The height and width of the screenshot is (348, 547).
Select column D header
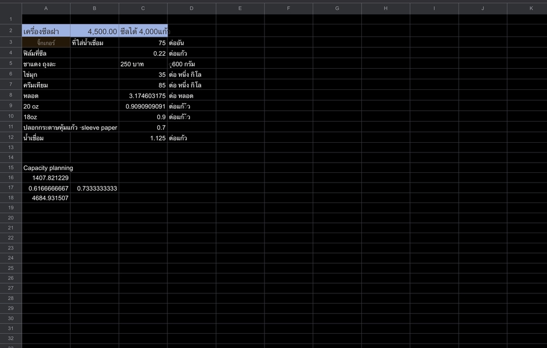pos(191,9)
